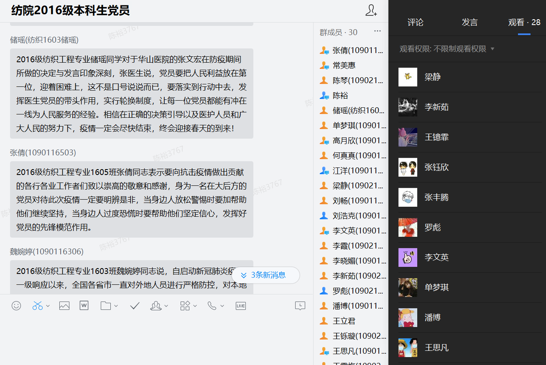The image size is (546, 365).
Task: Expand the apps grid dropdown arrow
Action: tap(195, 306)
